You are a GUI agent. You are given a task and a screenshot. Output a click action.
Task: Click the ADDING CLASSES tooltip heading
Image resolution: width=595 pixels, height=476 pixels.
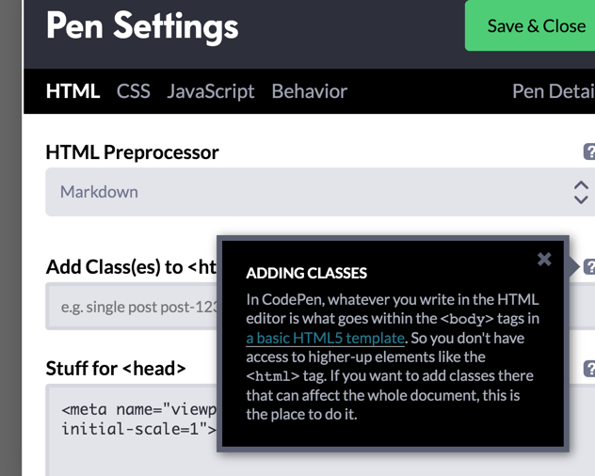point(307,273)
